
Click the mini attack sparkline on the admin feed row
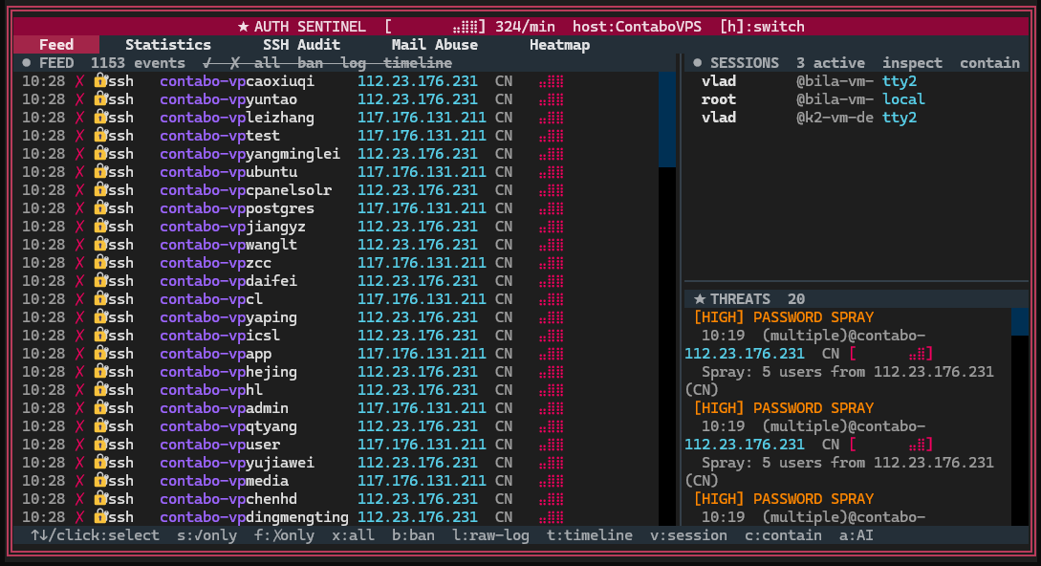point(551,408)
